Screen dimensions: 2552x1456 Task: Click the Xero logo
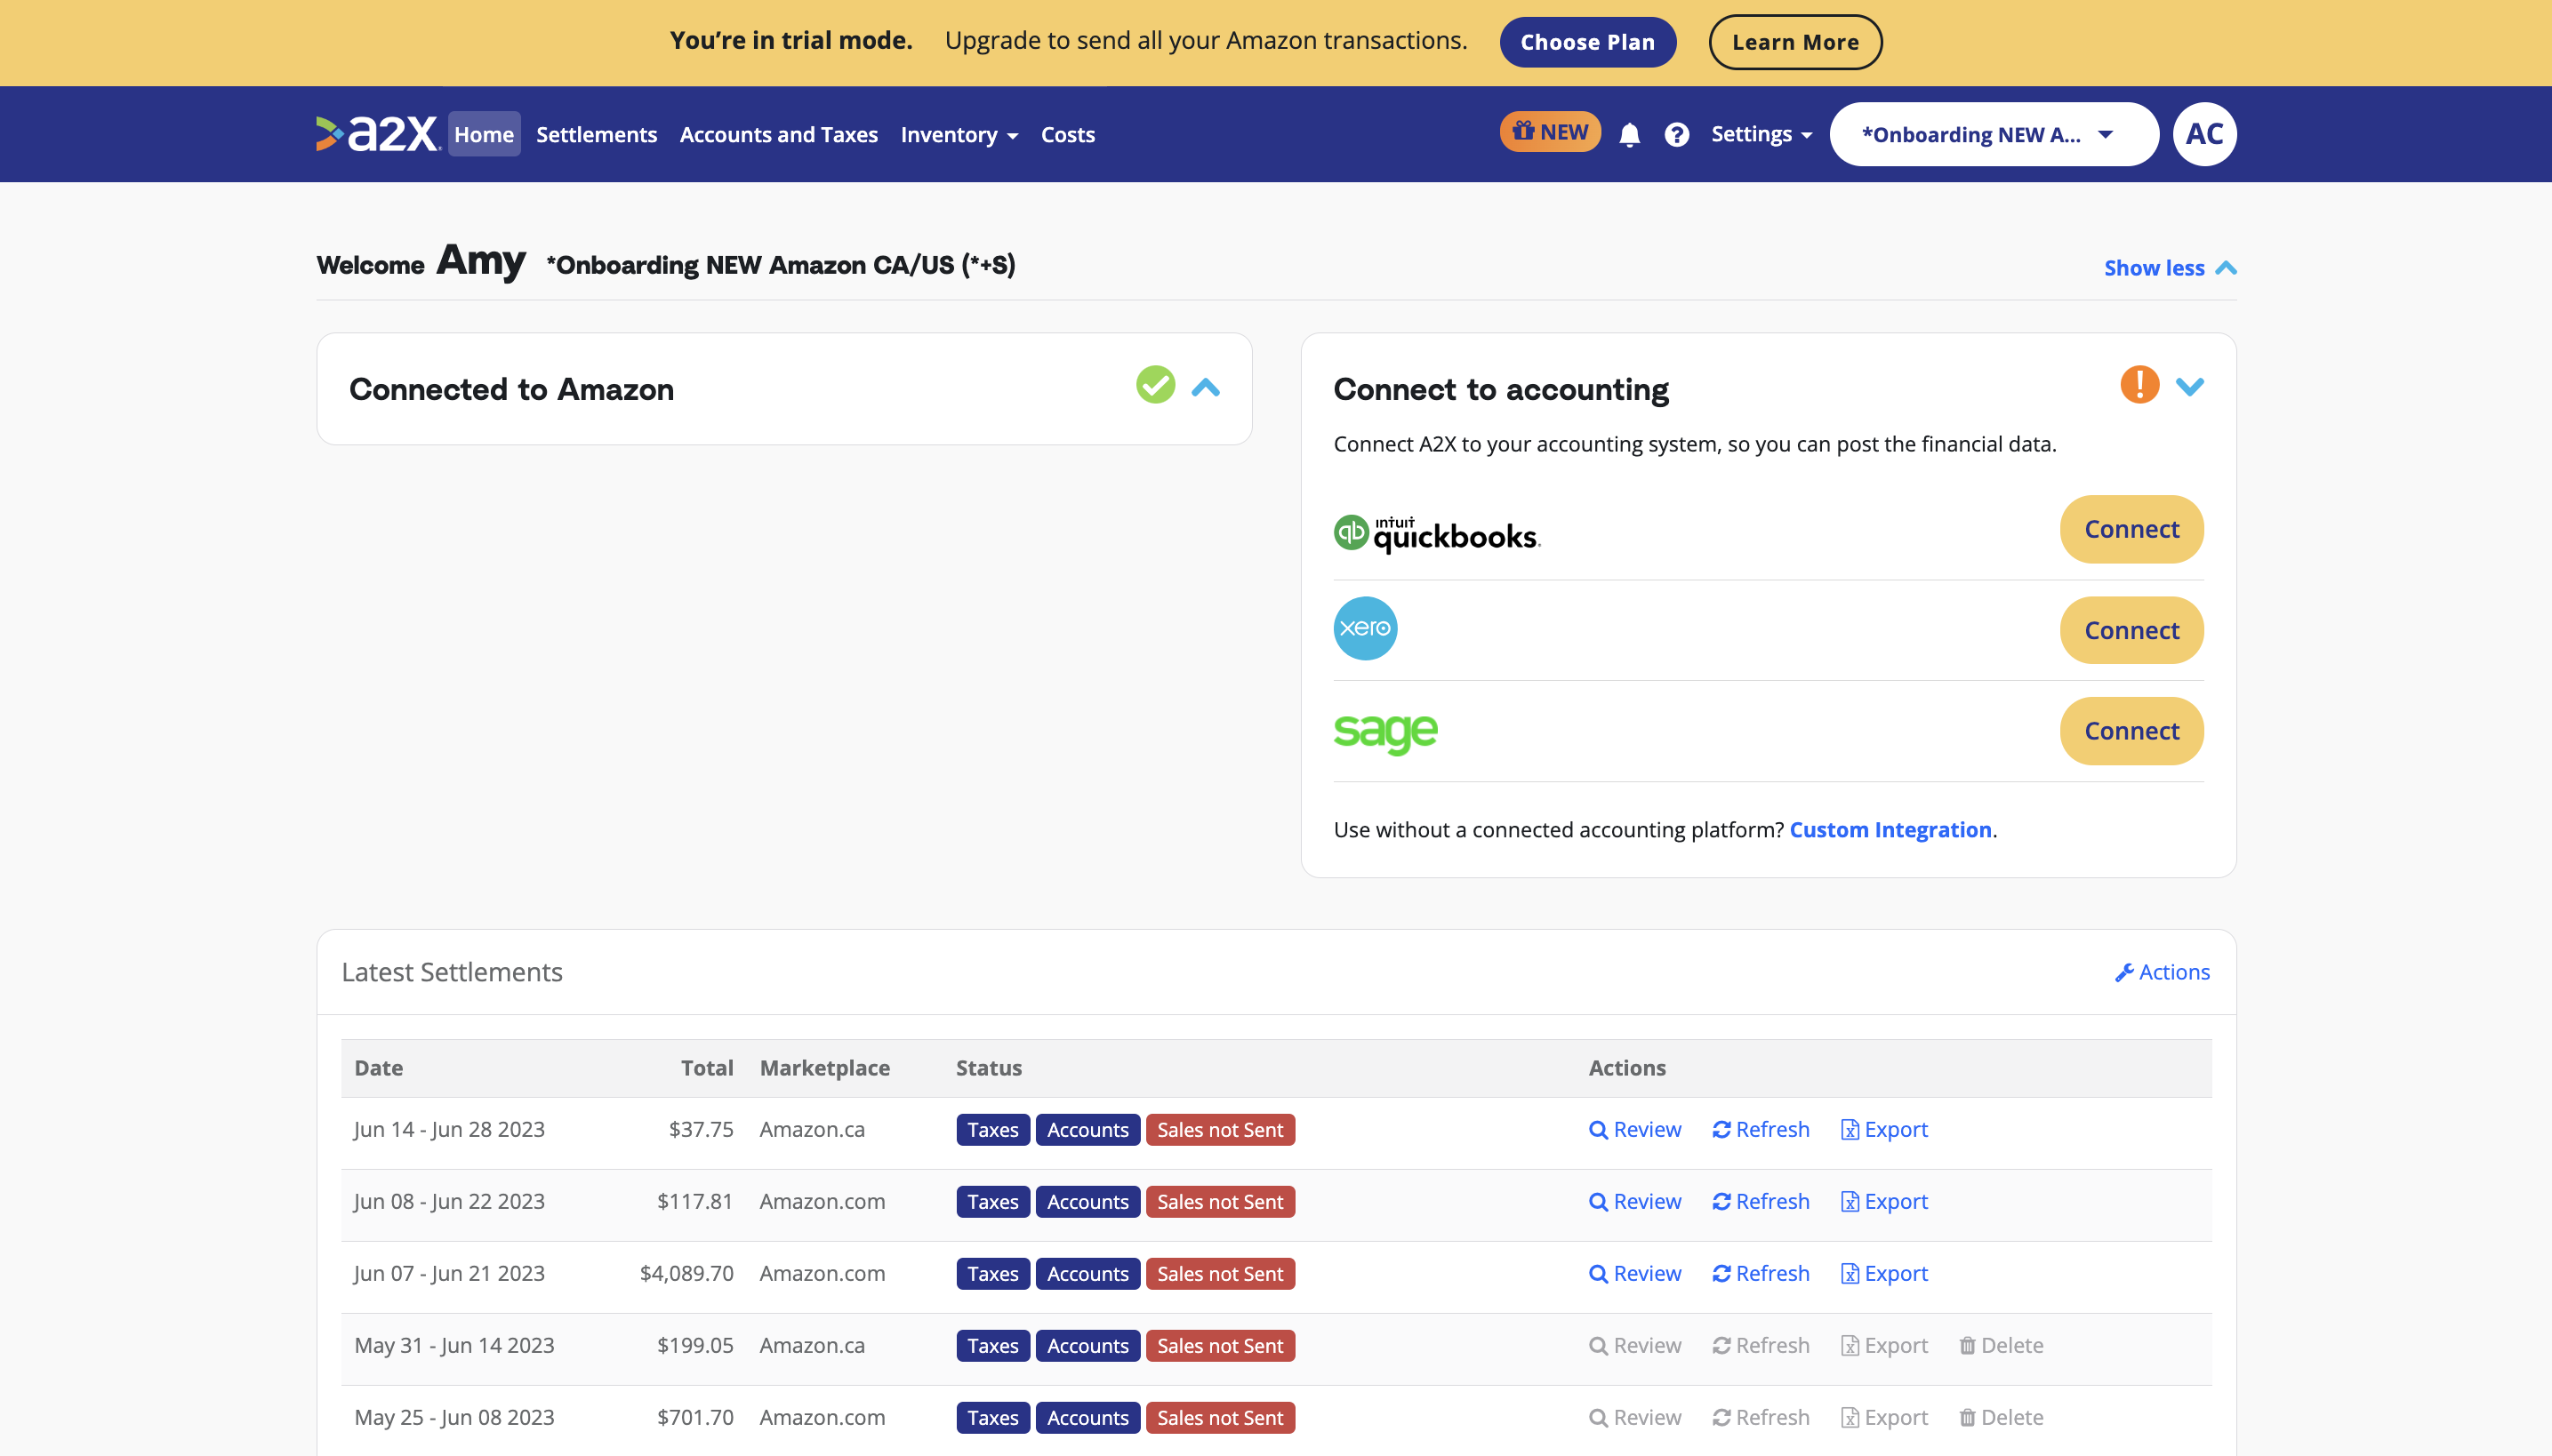click(x=1365, y=628)
